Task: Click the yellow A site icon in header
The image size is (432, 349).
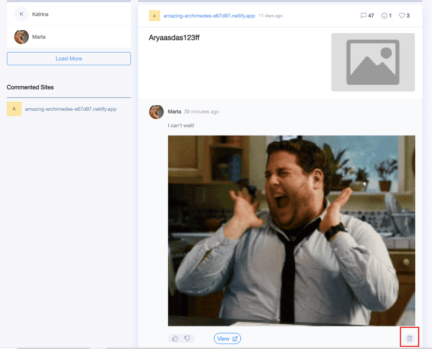Action: (154, 16)
